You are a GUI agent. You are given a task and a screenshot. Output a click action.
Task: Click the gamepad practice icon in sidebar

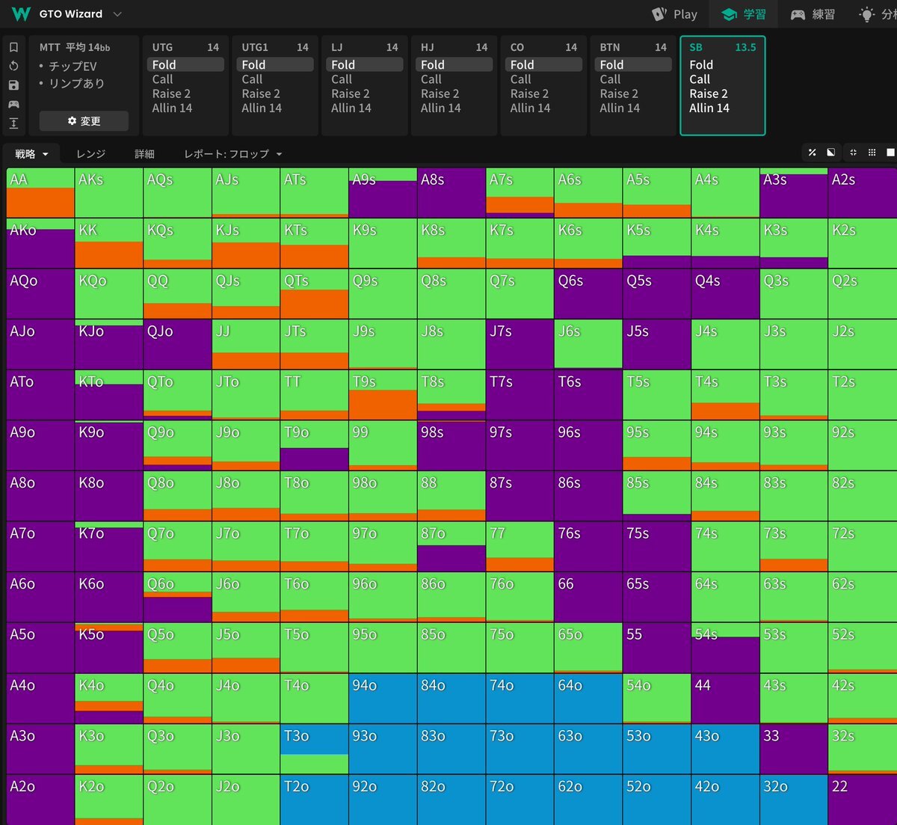click(x=13, y=104)
